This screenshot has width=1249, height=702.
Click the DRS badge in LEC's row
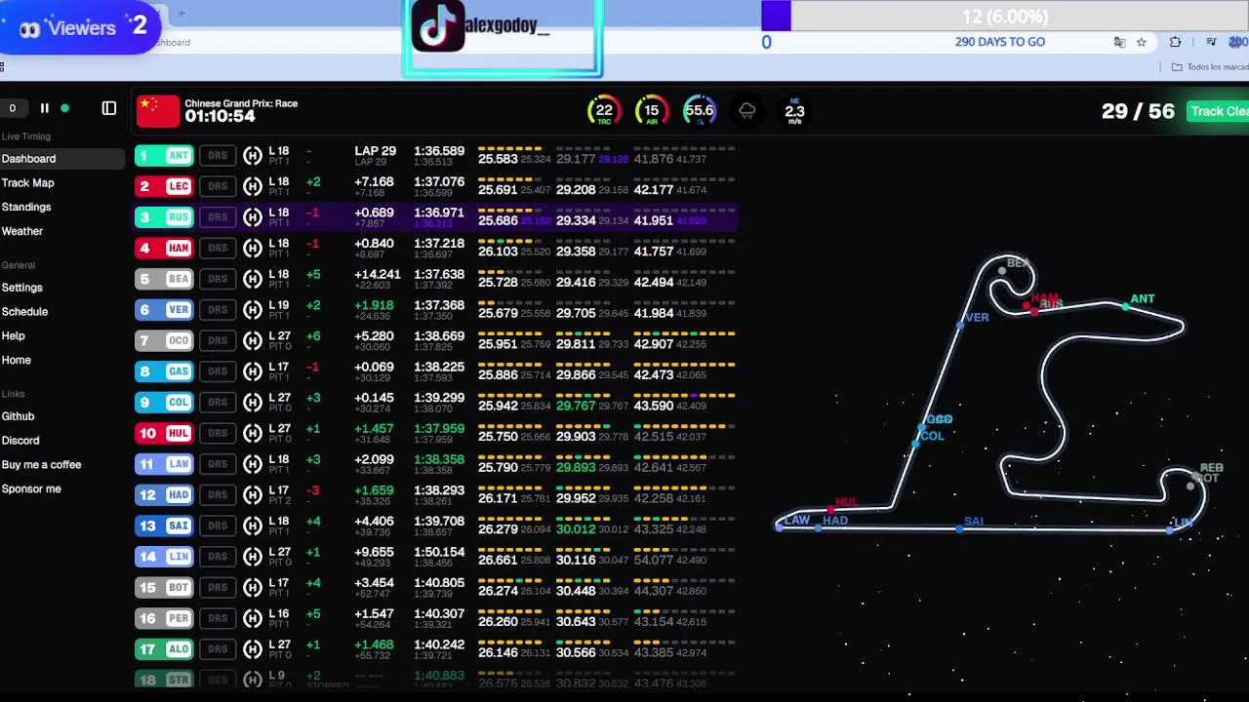[x=217, y=186]
